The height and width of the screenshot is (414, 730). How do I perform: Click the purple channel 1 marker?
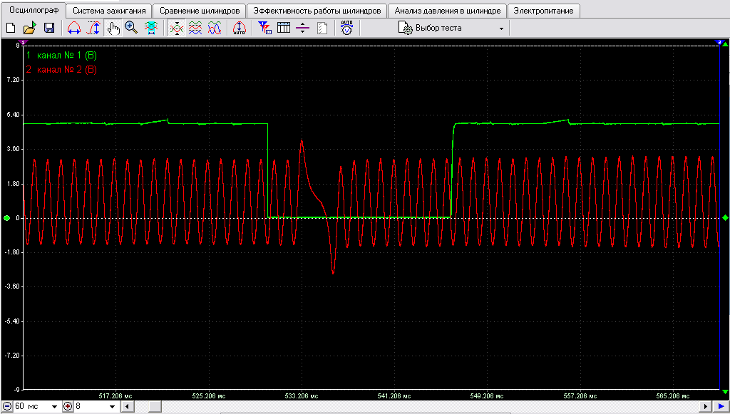coord(24,42)
